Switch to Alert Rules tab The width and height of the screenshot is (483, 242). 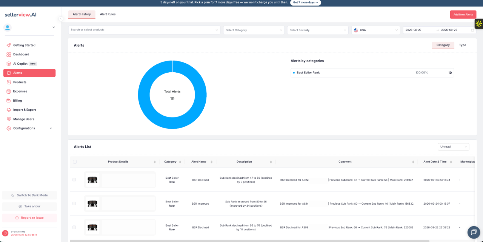108,14
